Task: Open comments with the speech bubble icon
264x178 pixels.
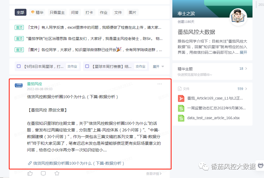Action: coord(43,173)
